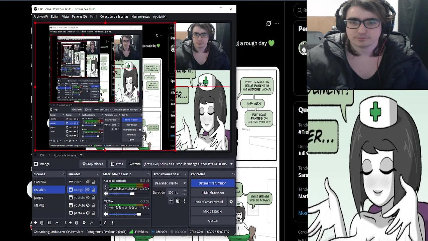Open the Ayuda menu
Screen dimensions: 428x241
click(x=159, y=16)
